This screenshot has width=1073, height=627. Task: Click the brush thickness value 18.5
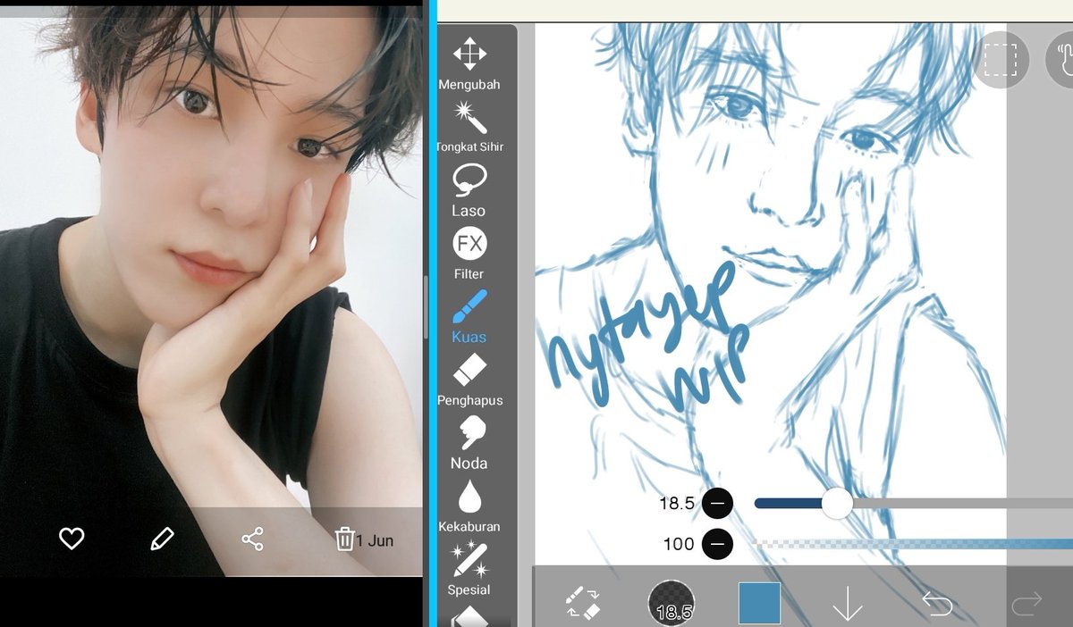[677, 504]
